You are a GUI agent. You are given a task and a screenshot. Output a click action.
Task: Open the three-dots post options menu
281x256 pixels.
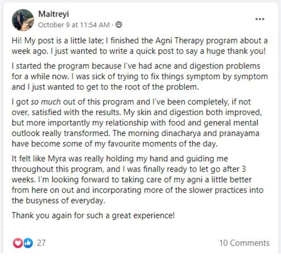pos(260,19)
